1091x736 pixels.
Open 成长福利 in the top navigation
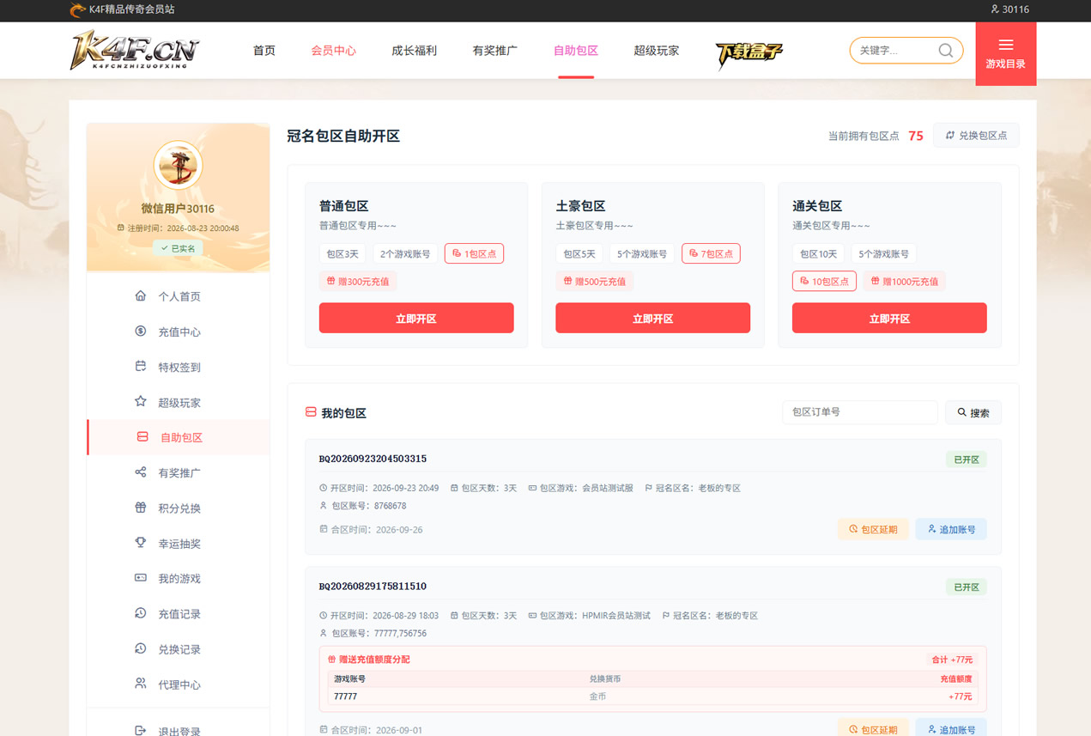pos(414,51)
